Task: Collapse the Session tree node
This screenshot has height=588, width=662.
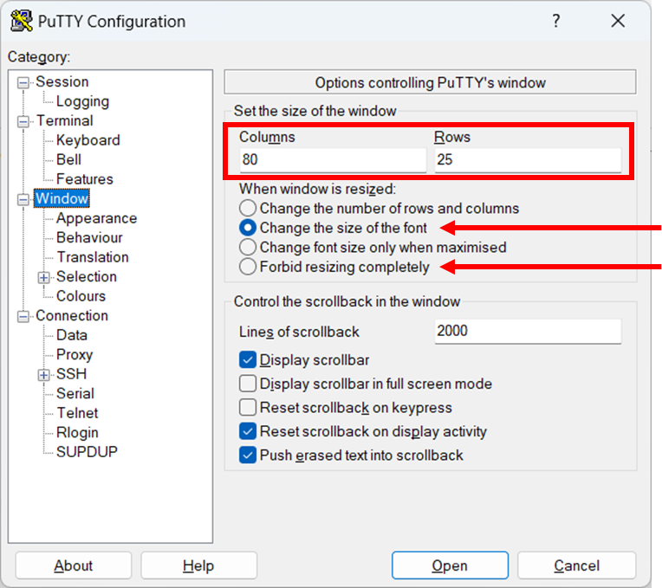Action: point(23,82)
